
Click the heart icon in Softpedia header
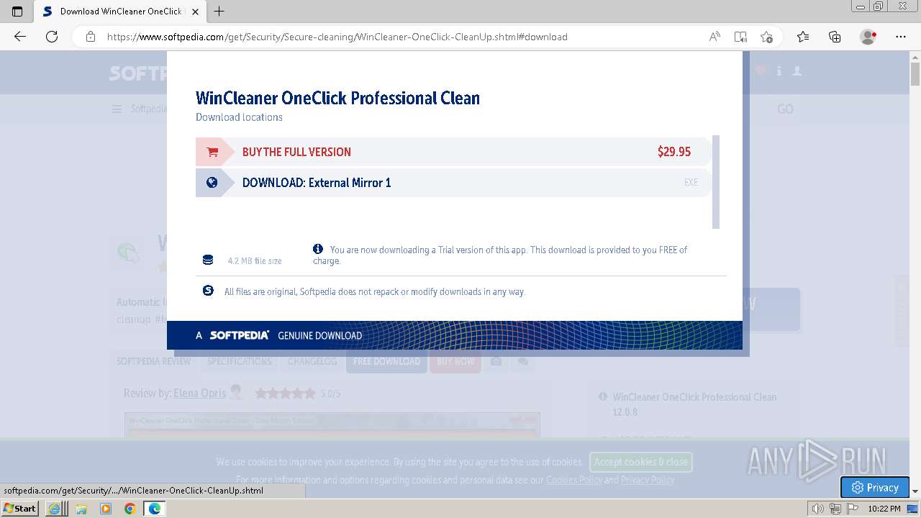click(x=761, y=71)
